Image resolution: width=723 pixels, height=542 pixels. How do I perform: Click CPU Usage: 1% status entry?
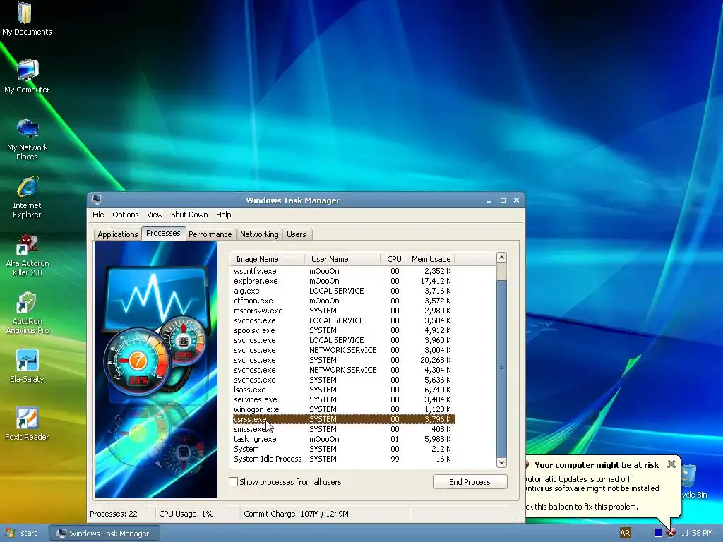coord(186,514)
